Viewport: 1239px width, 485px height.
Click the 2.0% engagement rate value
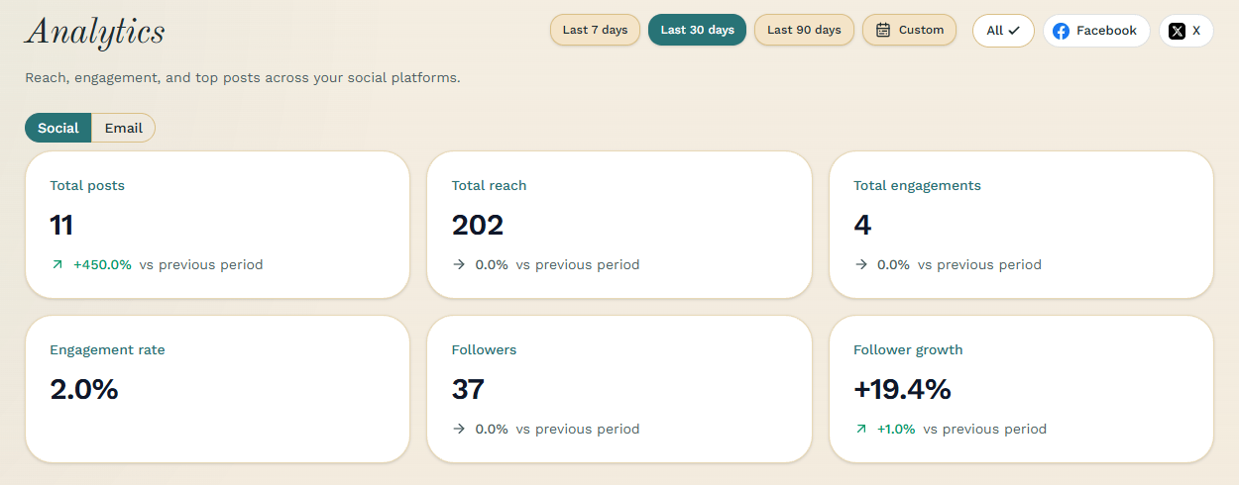tap(84, 389)
